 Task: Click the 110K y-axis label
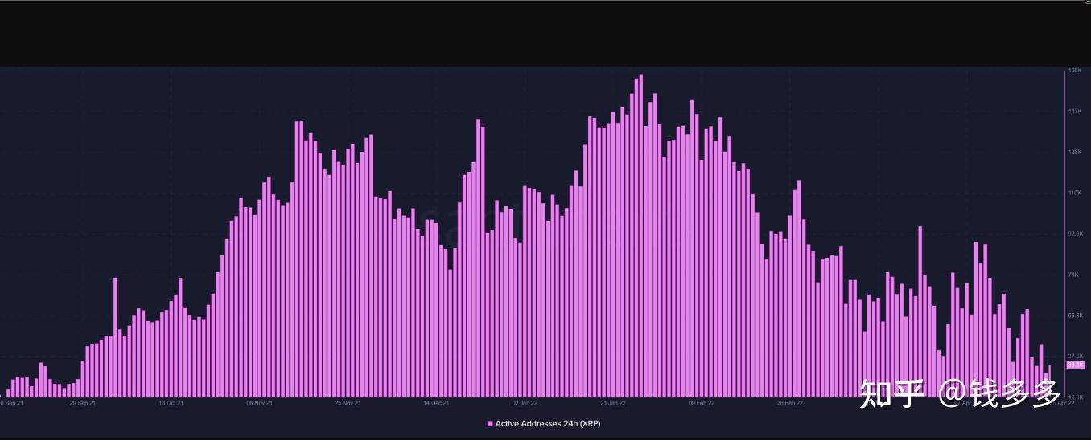1074,194
